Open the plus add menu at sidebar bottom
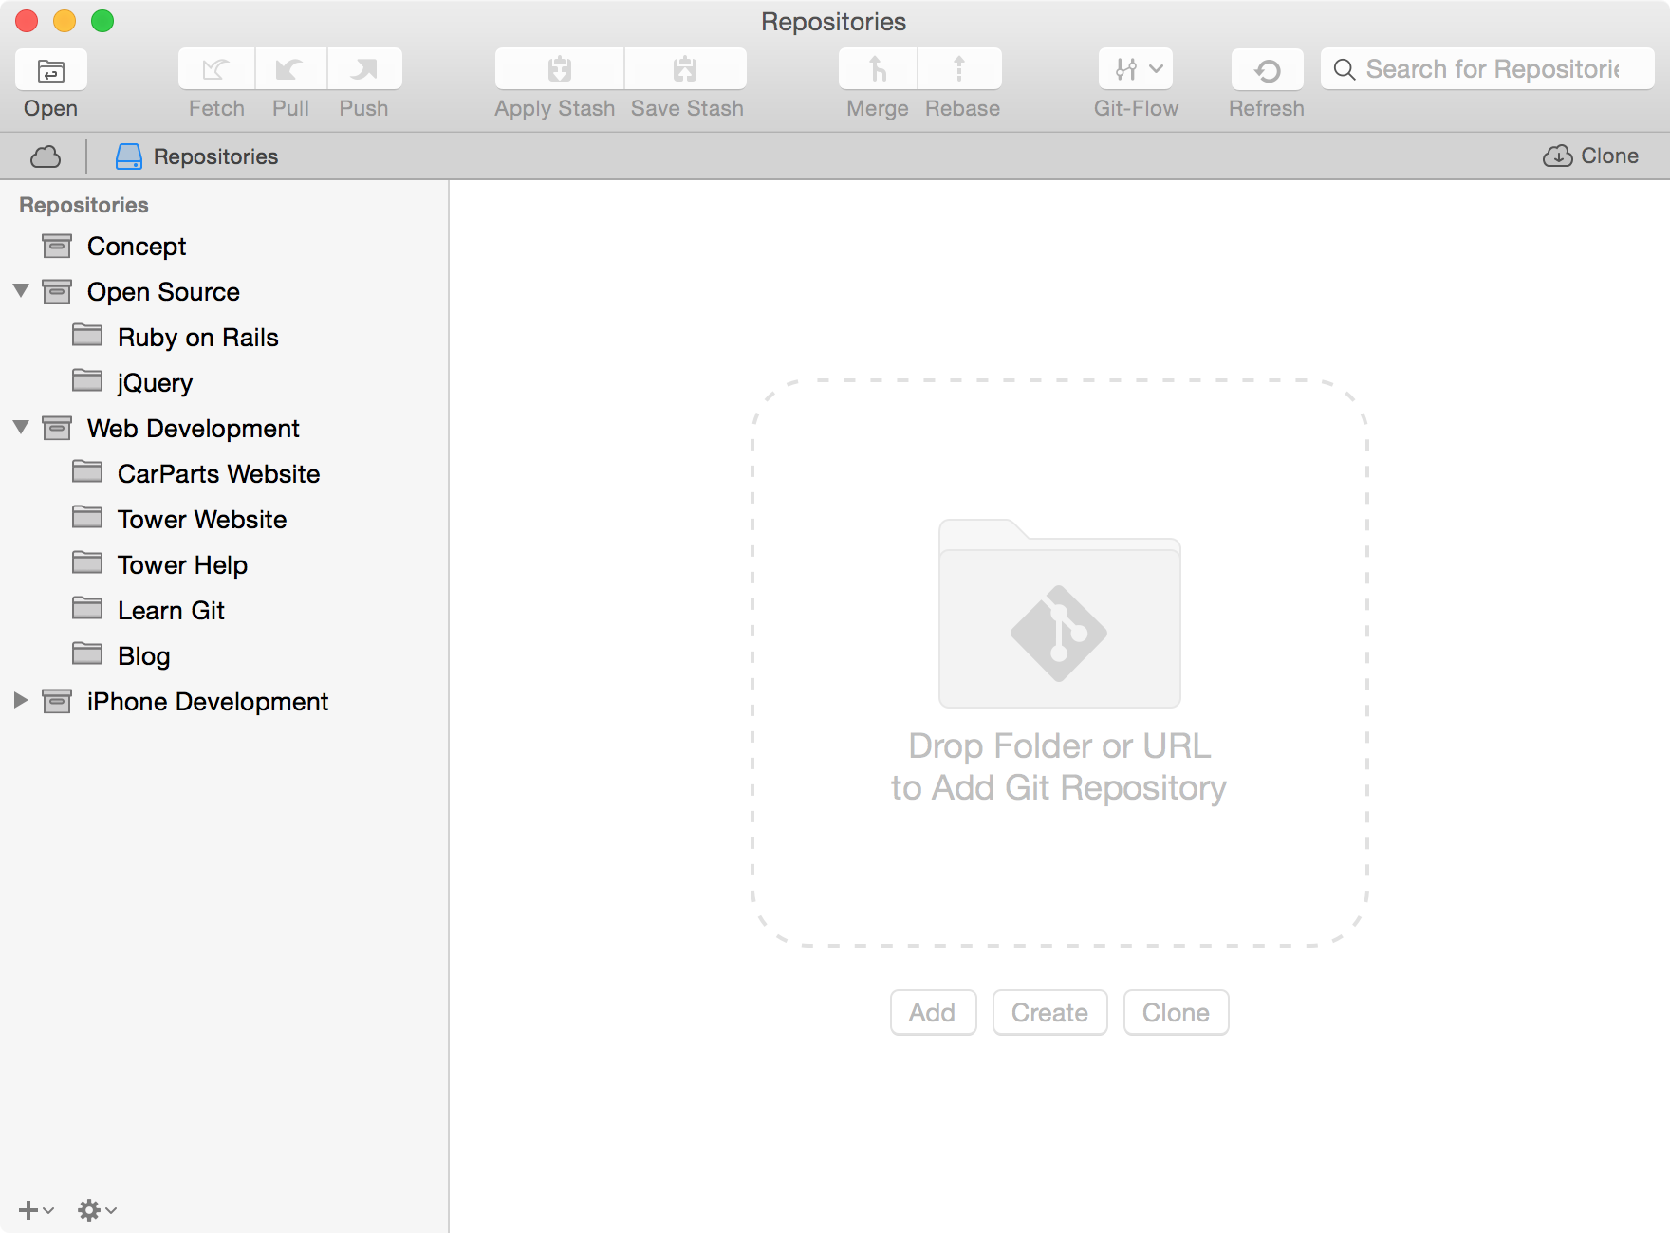1670x1233 pixels. point(36,1210)
